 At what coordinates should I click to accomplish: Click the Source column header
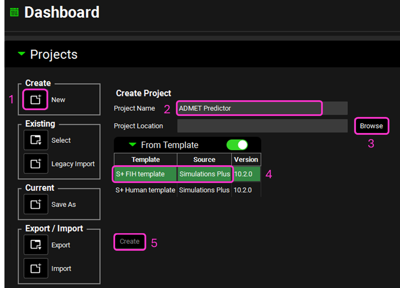[x=204, y=159]
